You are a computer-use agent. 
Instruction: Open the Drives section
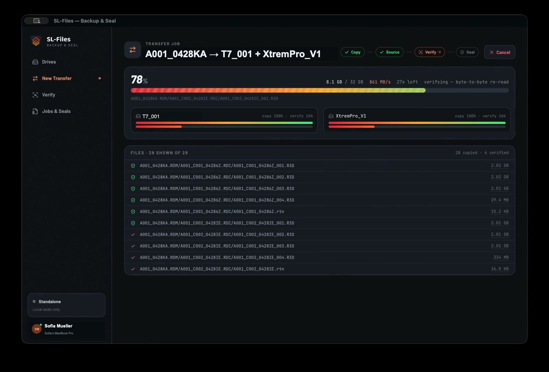(66, 62)
